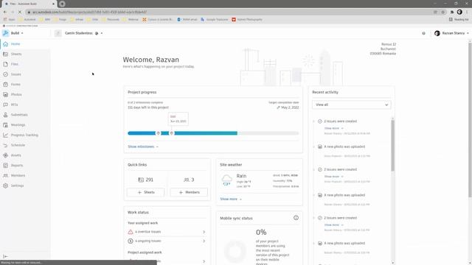Go to Issues in the sidebar
The width and height of the screenshot is (472, 265).
tap(16, 74)
